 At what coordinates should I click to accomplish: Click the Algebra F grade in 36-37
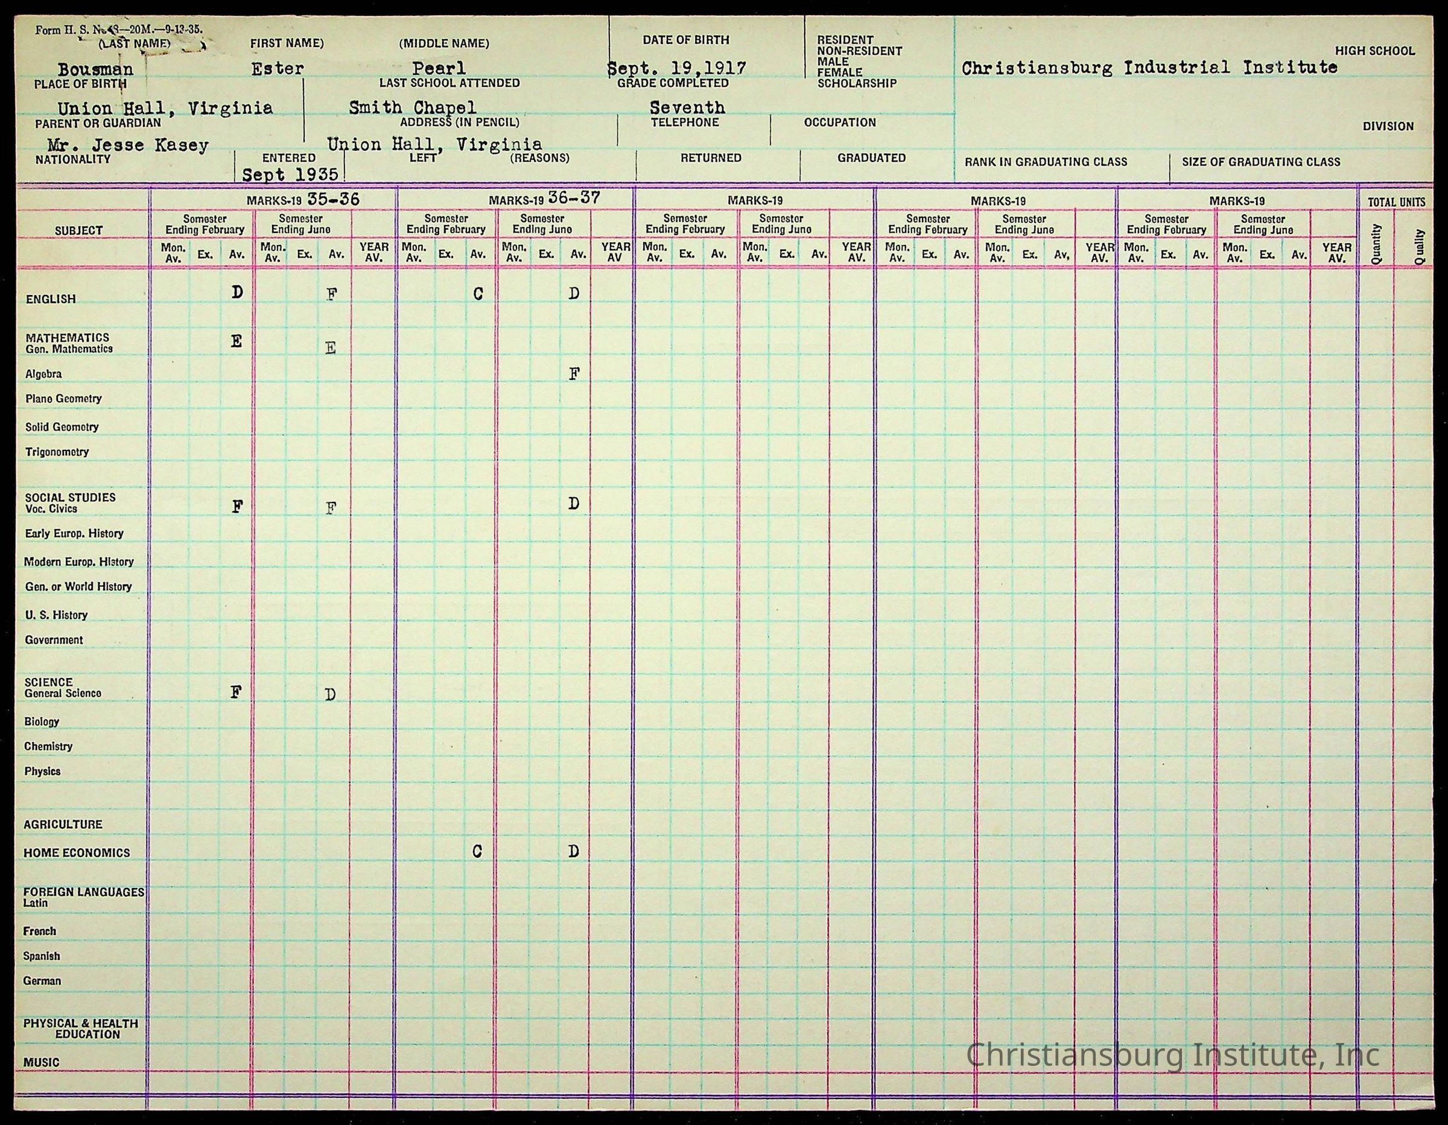[x=574, y=374]
